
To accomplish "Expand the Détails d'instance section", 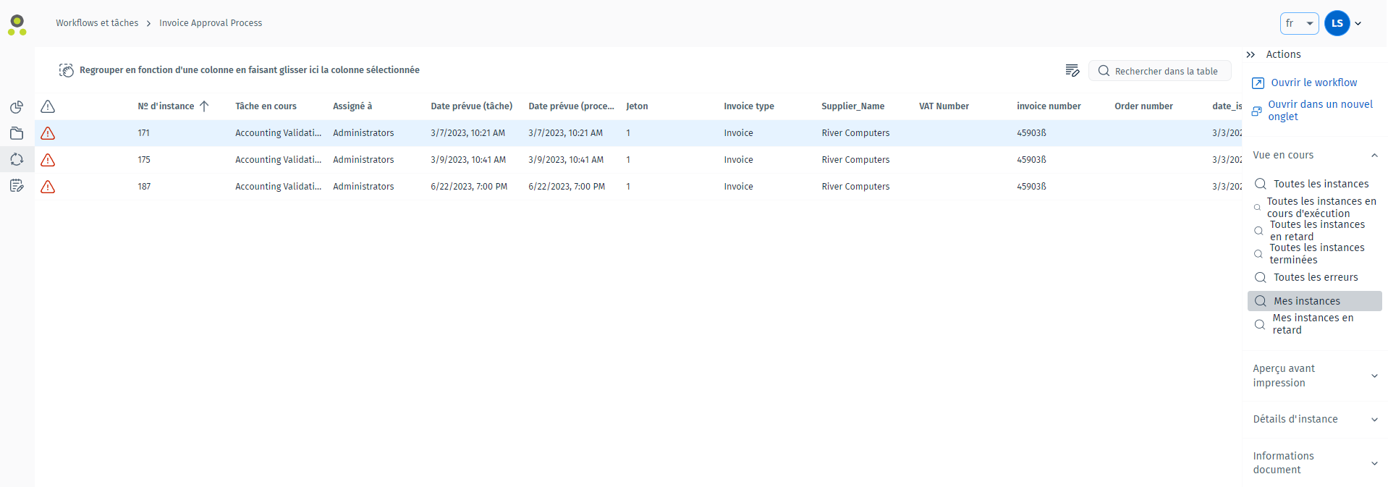I will [x=1374, y=420].
